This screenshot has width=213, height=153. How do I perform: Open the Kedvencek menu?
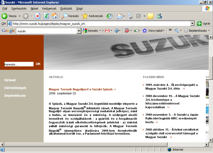pos(49,9)
